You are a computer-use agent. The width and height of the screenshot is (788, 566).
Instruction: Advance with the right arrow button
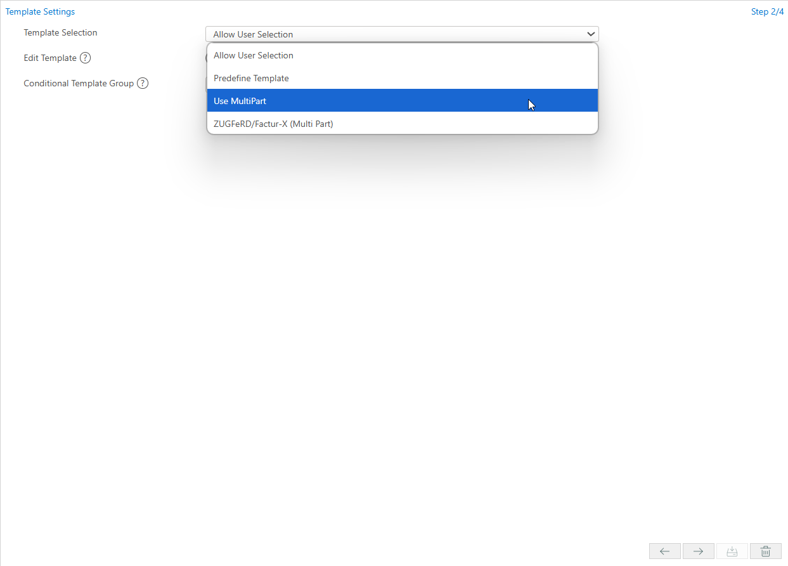pos(698,551)
